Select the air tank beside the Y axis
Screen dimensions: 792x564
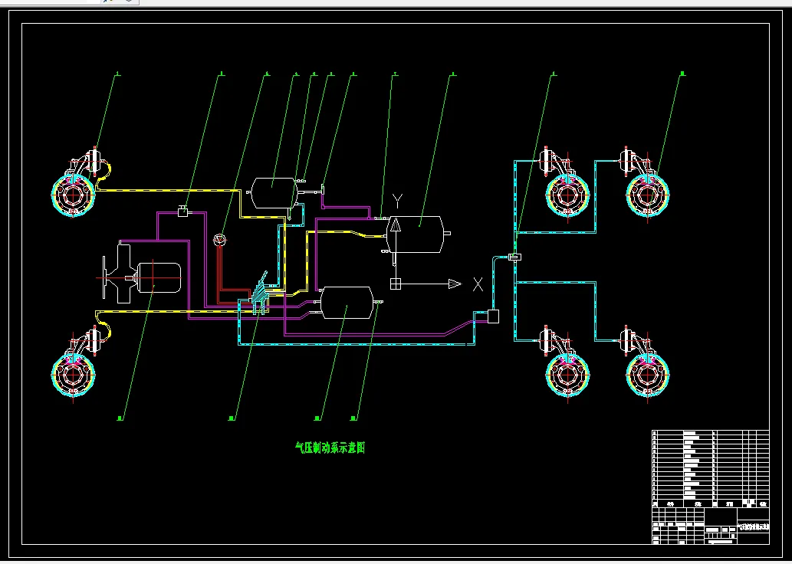pyautogui.click(x=415, y=234)
